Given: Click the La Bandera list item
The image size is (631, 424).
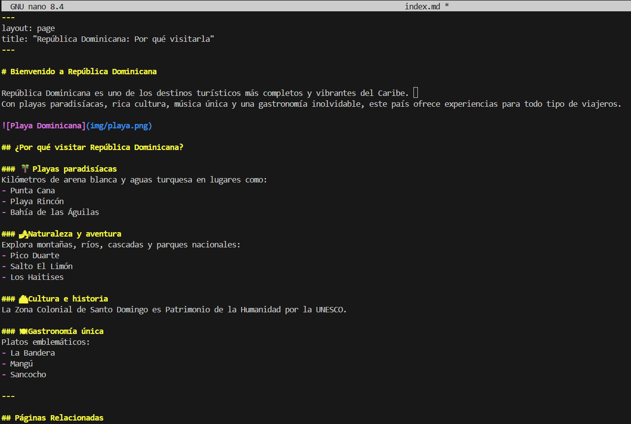Looking at the screenshot, I should click(32, 353).
